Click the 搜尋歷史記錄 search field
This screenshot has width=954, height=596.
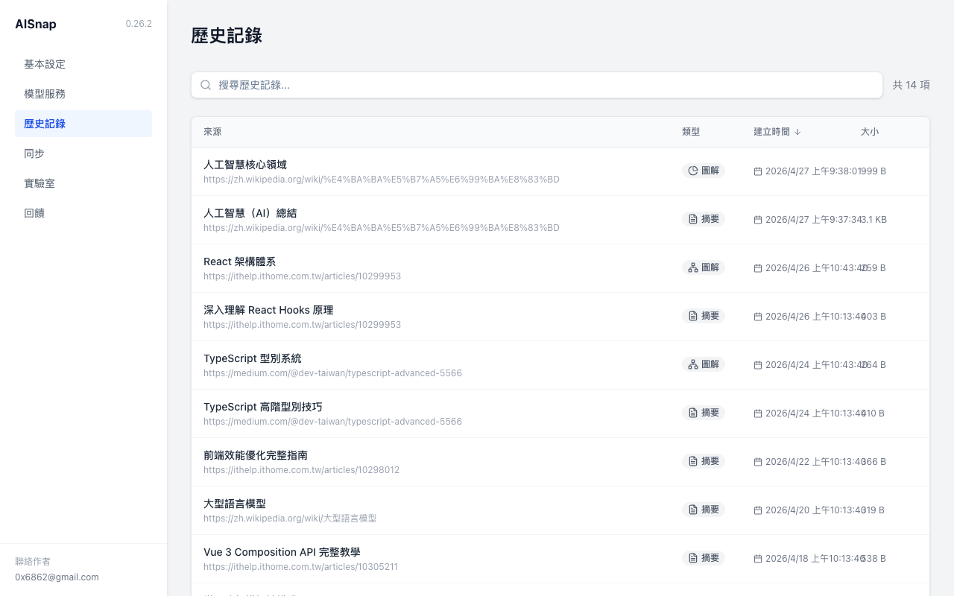pos(537,85)
